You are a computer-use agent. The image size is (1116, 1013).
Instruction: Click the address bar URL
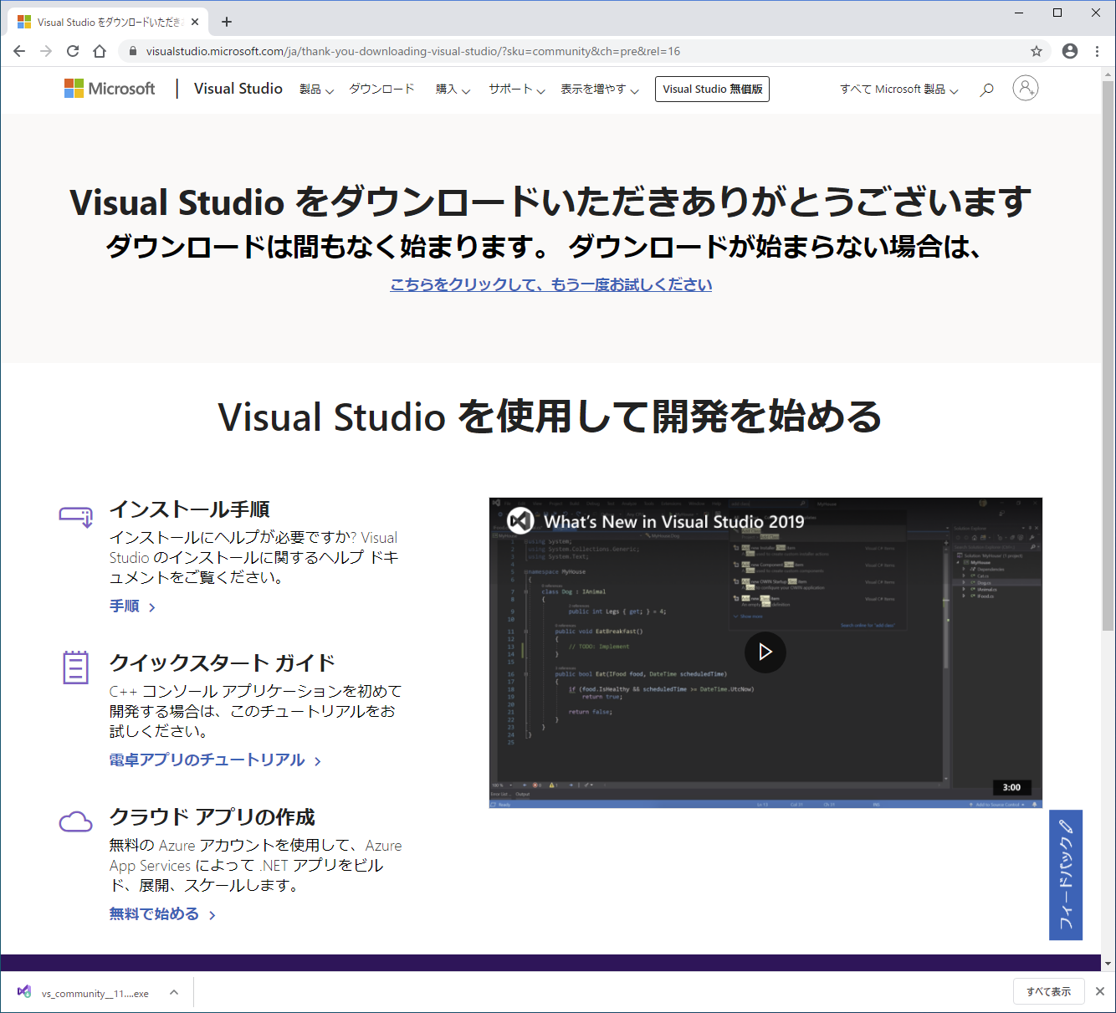pyautogui.click(x=413, y=51)
